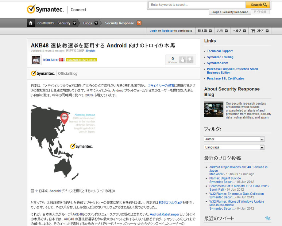The image size is (282, 226).
Task: Click the Login link
Action: coord(154,31)
